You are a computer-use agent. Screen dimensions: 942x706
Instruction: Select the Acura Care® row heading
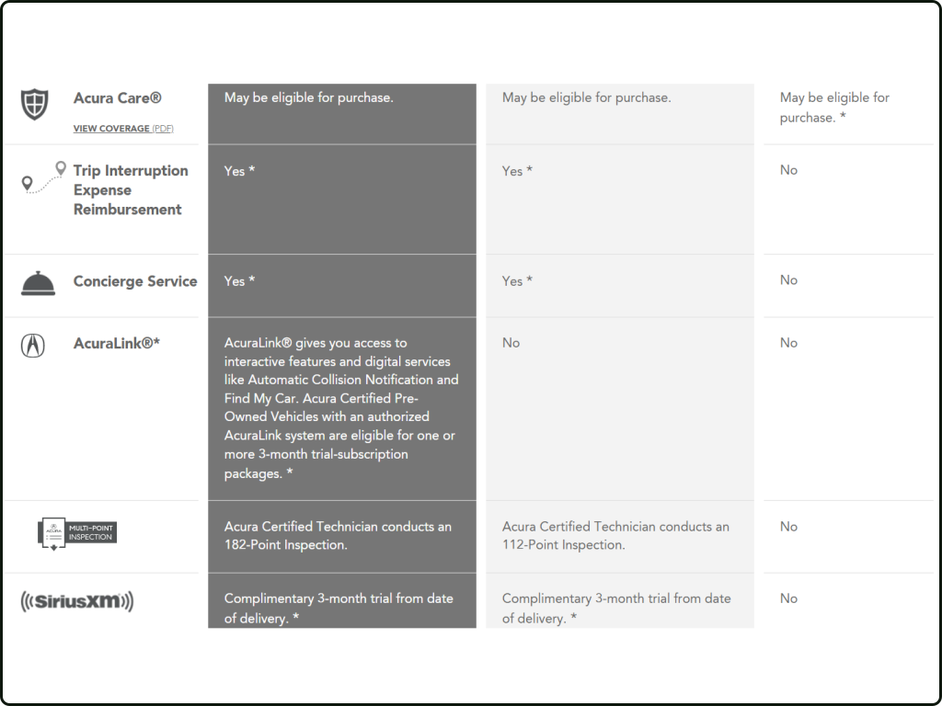117,98
